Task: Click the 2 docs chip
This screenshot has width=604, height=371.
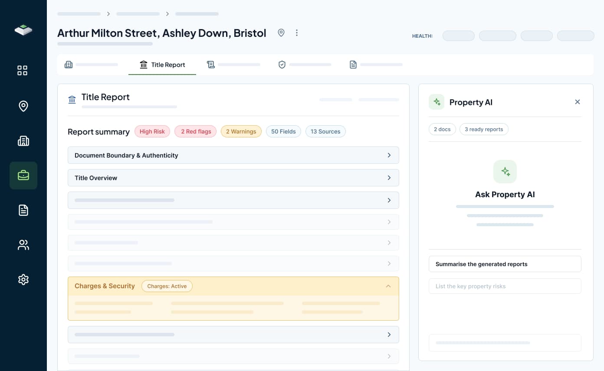Action: (442, 129)
